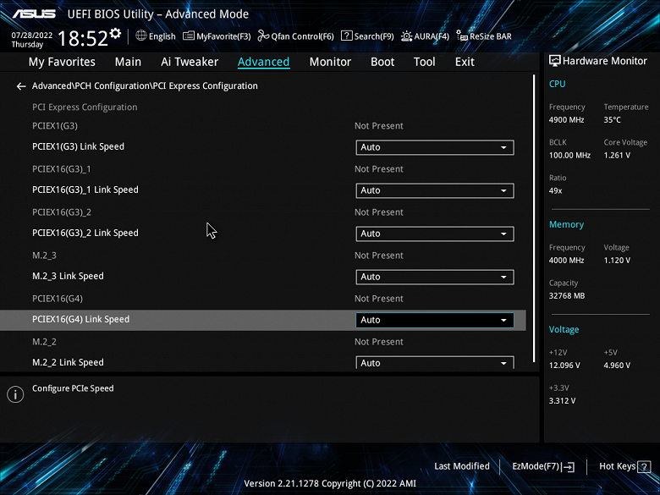This screenshot has width=660, height=495.
Task: Switch to Ai Tweaker tab
Action: pyautogui.click(x=190, y=62)
